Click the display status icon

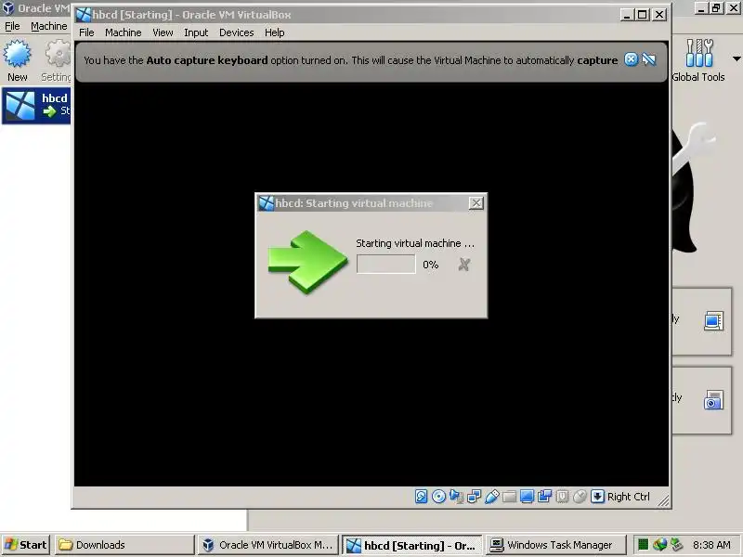pos(527,496)
